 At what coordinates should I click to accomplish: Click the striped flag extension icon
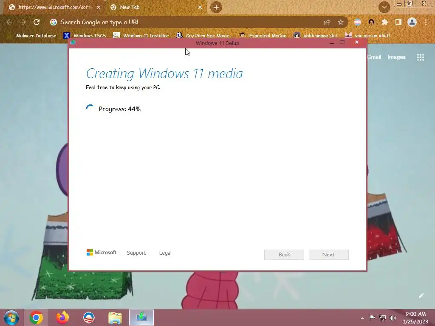(x=358, y=22)
